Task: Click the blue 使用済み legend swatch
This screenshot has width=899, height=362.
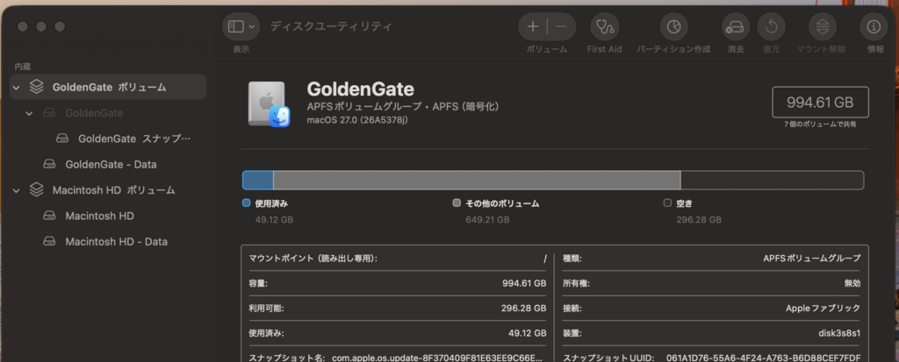Action: click(247, 202)
